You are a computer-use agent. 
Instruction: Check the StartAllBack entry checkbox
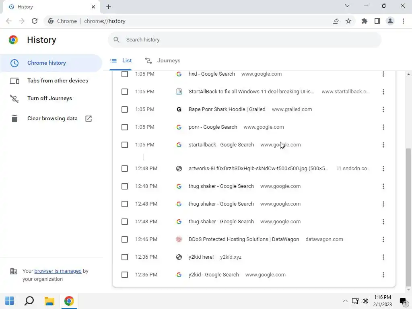[x=125, y=92]
